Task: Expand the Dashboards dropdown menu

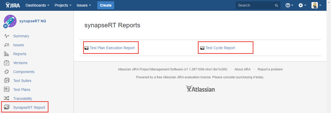Action: click(37, 5)
